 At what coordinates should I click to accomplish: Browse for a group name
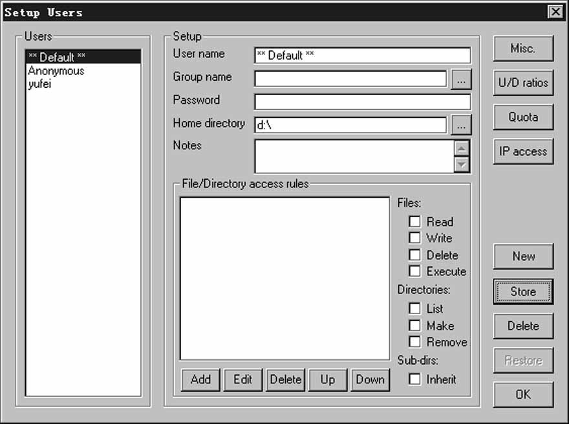click(461, 79)
